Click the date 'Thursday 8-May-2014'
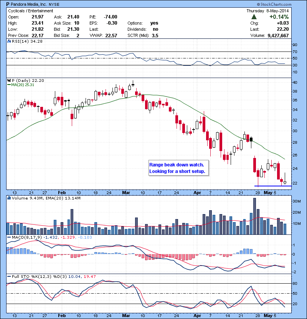Viewport: 307px width, 319px height. [267, 11]
